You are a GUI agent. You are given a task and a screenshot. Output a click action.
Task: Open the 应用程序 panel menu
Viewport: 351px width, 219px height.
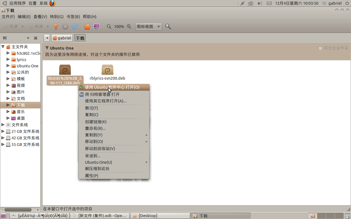point(17,3)
